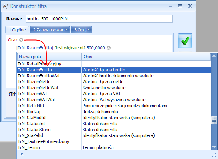
Task: Select the TrN_Rodzaj field
Action: (x=29, y=112)
